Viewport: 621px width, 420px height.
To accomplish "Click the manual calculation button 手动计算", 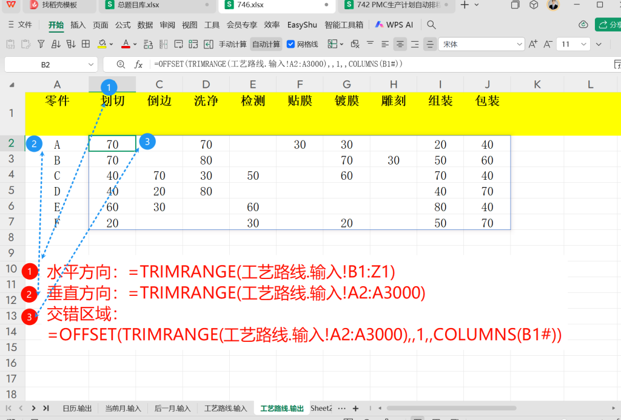I will click(x=232, y=44).
